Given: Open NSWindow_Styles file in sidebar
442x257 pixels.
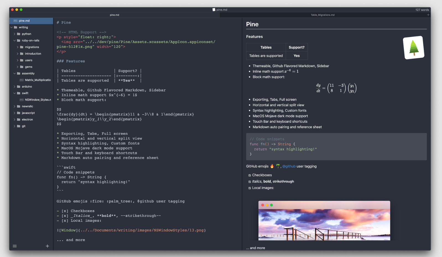Looking at the screenshot, I should (x=31, y=100).
